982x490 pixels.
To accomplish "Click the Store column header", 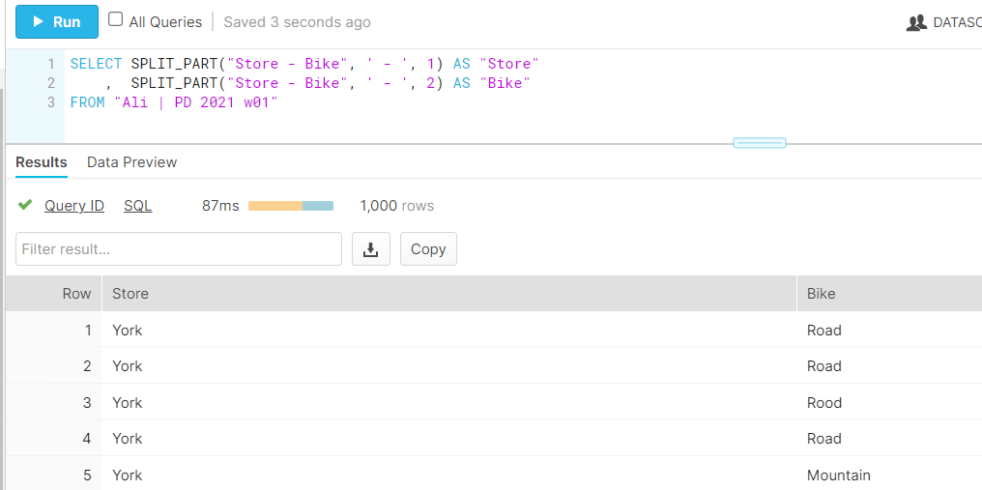I will tap(130, 294).
